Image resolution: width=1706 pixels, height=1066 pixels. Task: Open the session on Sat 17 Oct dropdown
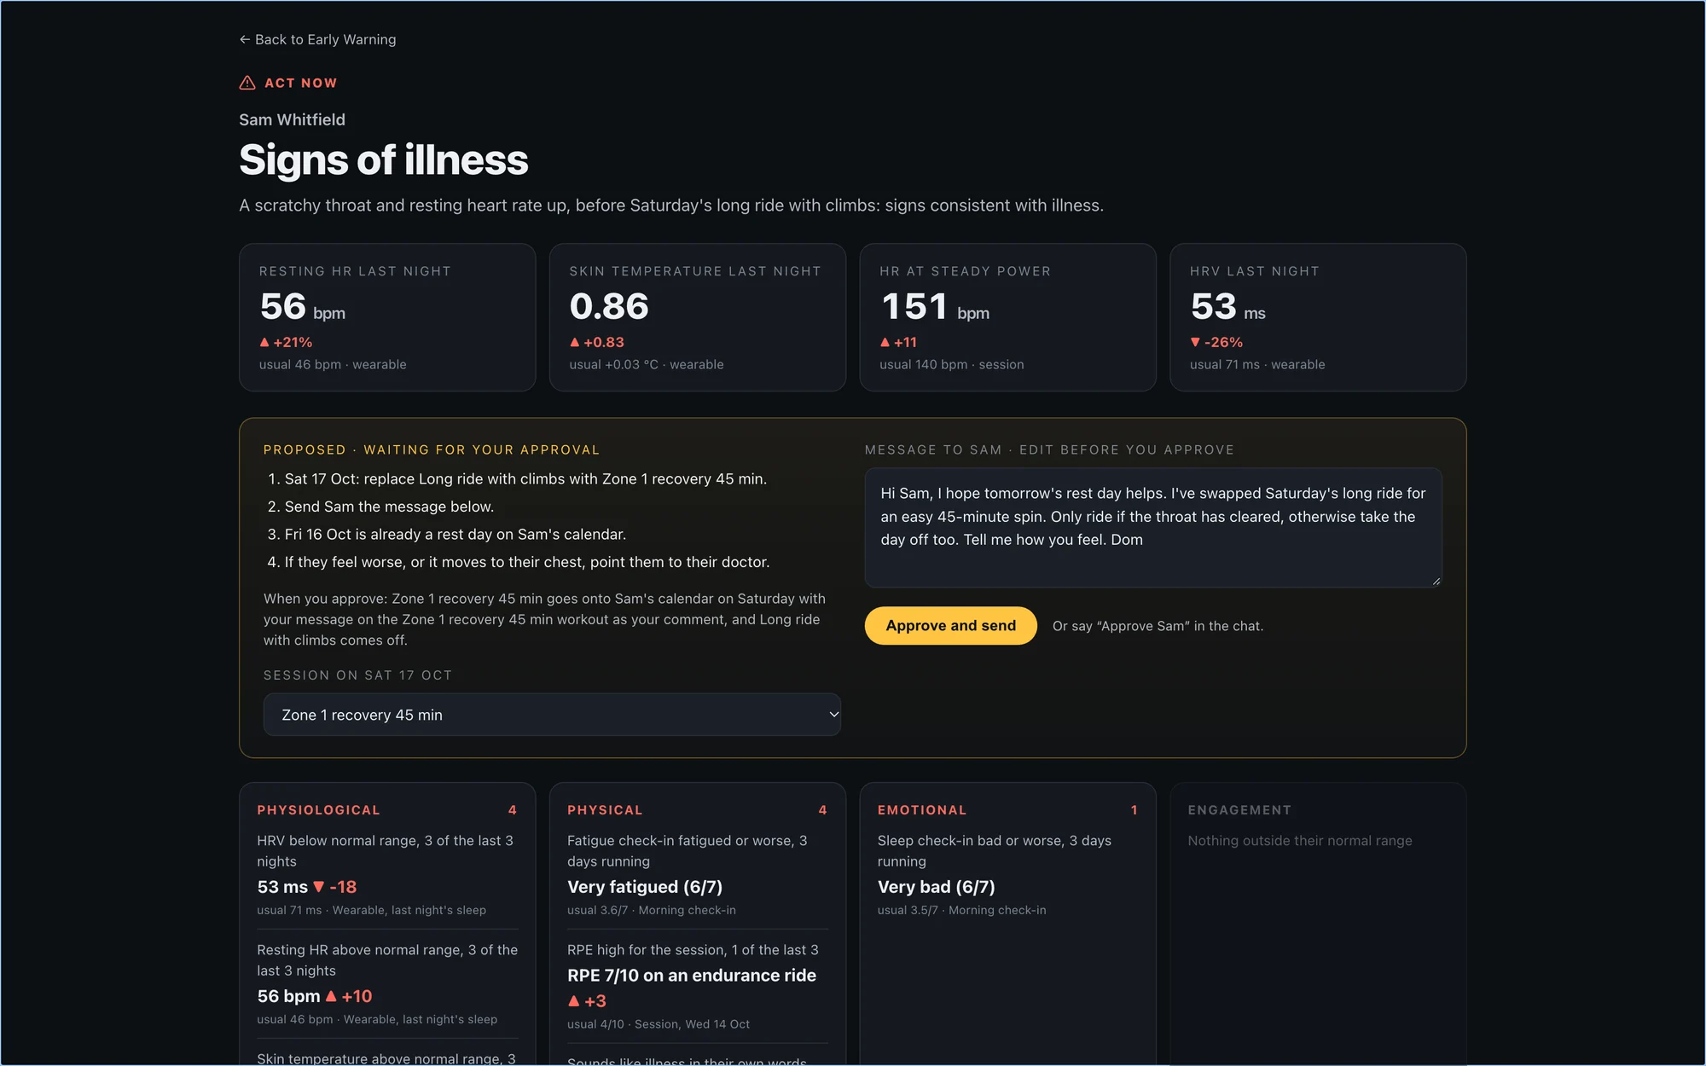(x=552, y=715)
